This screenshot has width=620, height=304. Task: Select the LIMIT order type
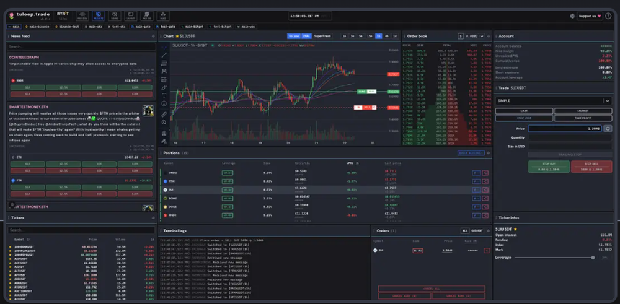click(524, 111)
